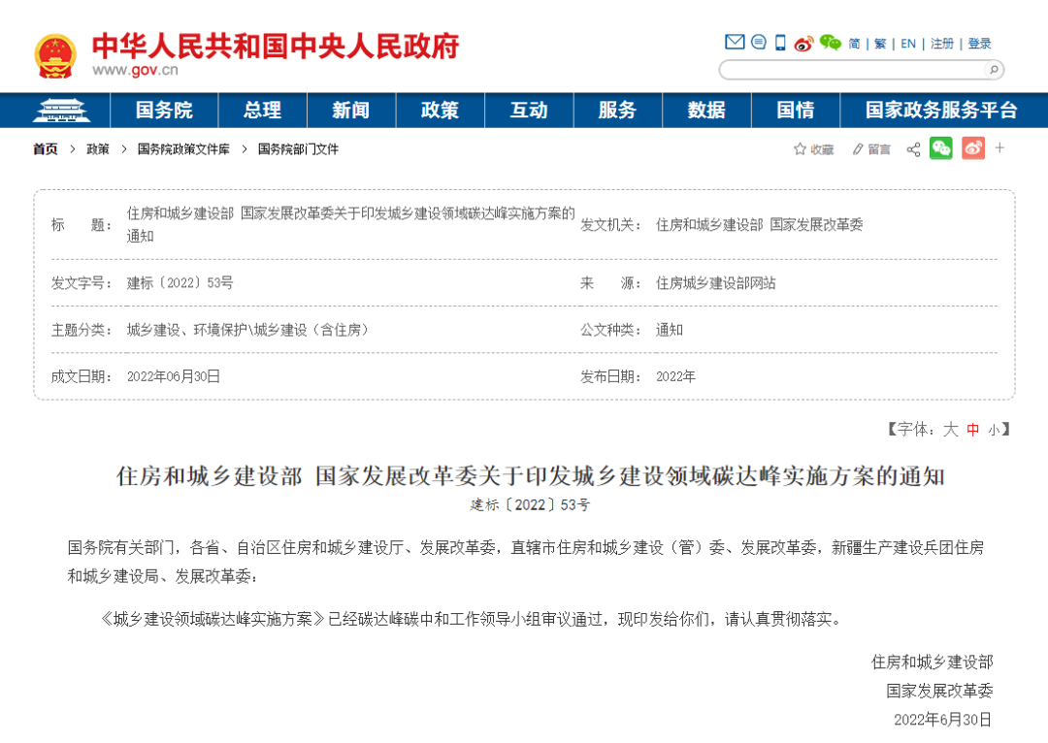Open the 国情 menu tab

[796, 111]
